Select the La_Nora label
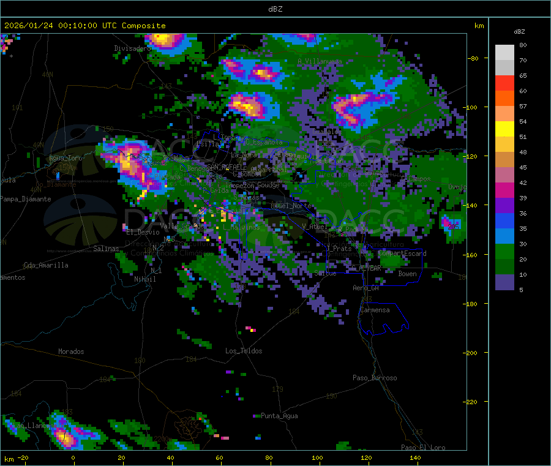Screen dimensions: 551x466 coord(244,155)
